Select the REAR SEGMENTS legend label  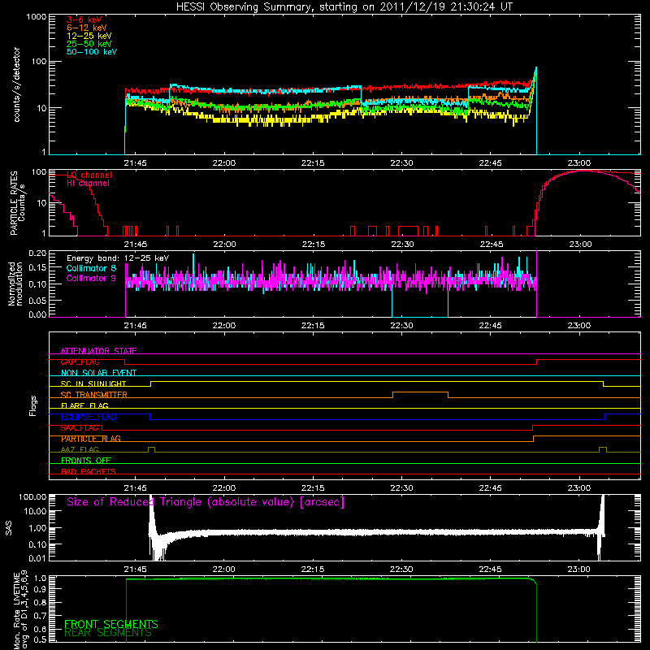pyautogui.click(x=108, y=633)
